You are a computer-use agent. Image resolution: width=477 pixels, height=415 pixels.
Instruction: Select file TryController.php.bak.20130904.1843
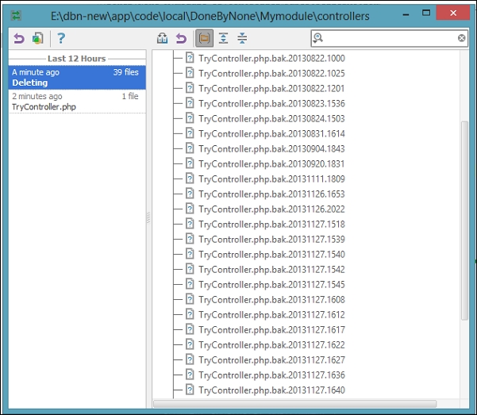271,148
